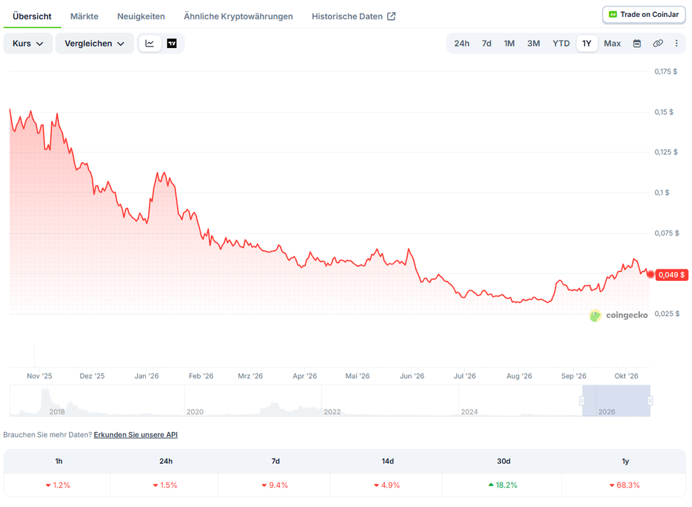Click the left handle of range navigator
This screenshot has height=507, width=692.
point(582,401)
